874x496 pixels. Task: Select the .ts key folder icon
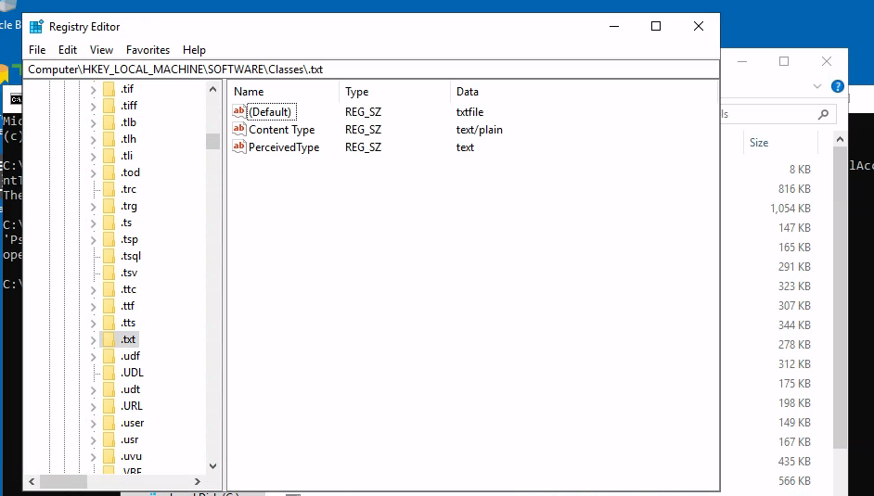coord(109,223)
